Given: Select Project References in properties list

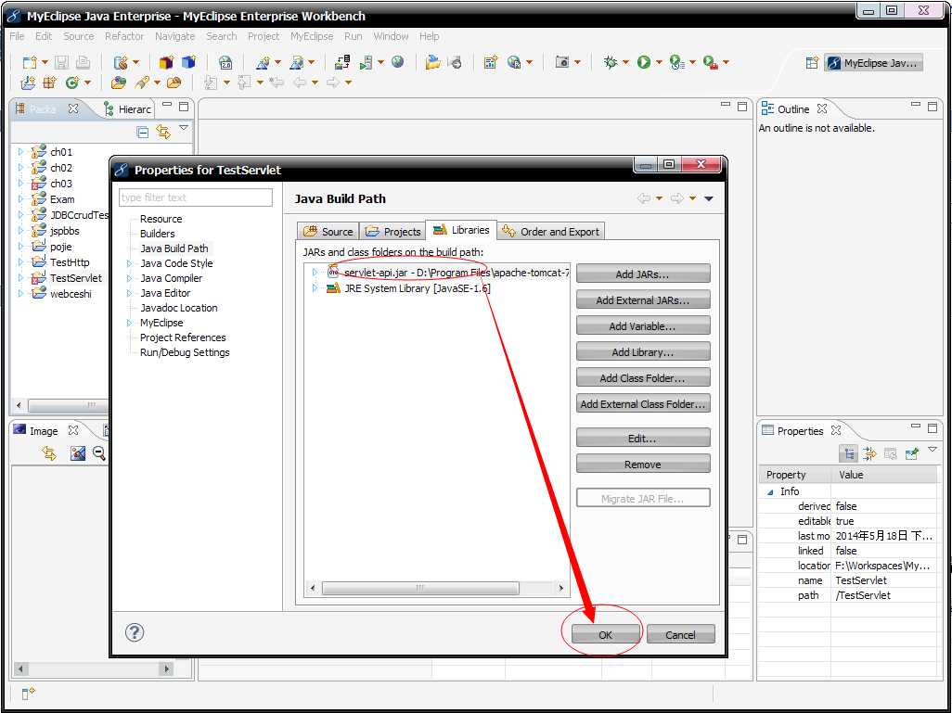Looking at the screenshot, I should (183, 337).
